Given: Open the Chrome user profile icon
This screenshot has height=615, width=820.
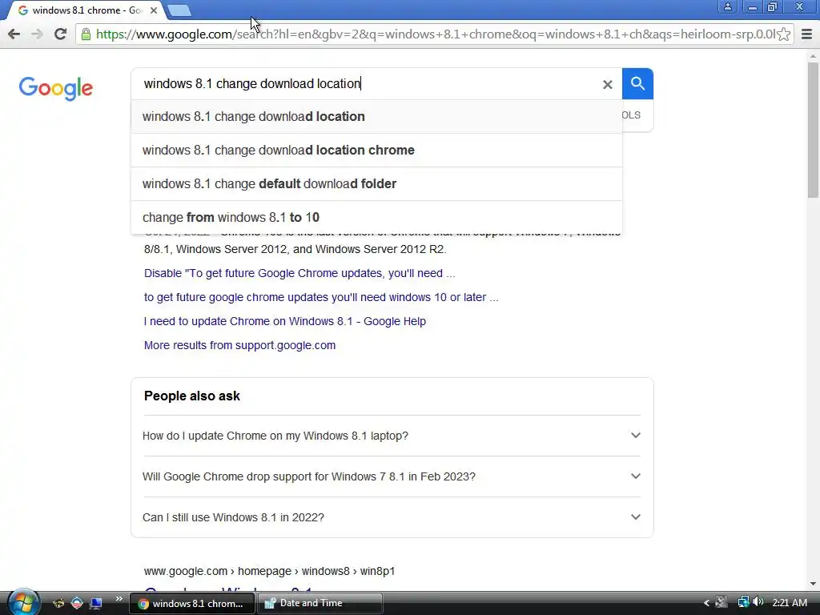Looking at the screenshot, I should (x=727, y=6).
